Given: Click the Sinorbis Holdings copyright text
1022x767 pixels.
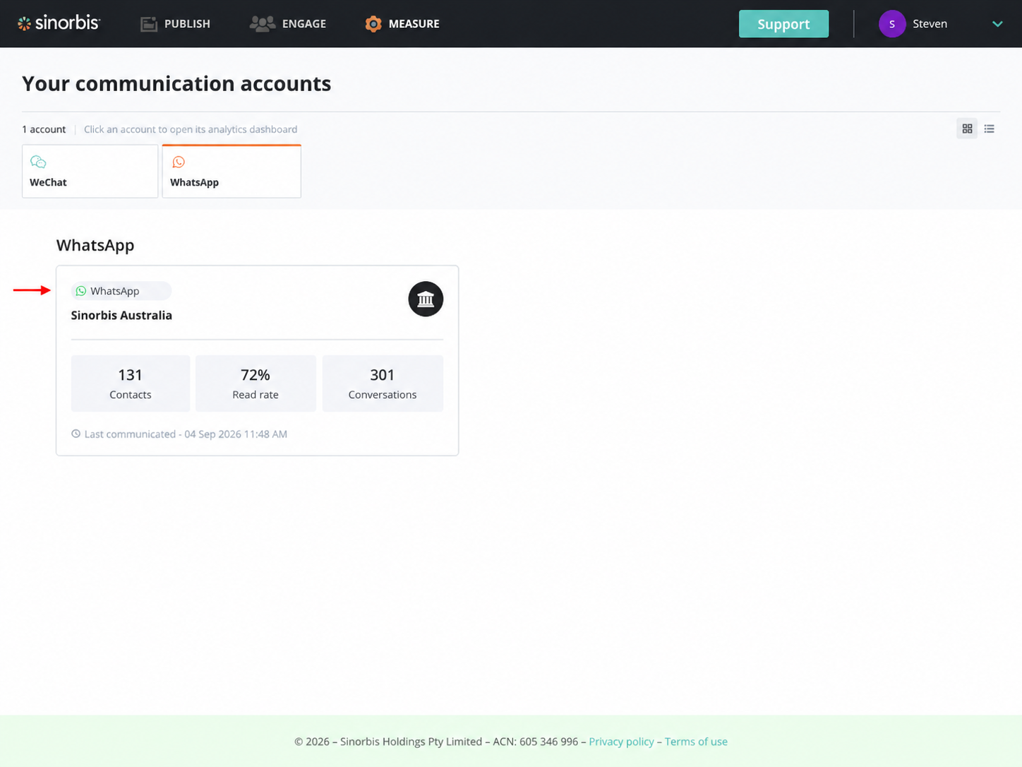Looking at the screenshot, I should (436, 742).
